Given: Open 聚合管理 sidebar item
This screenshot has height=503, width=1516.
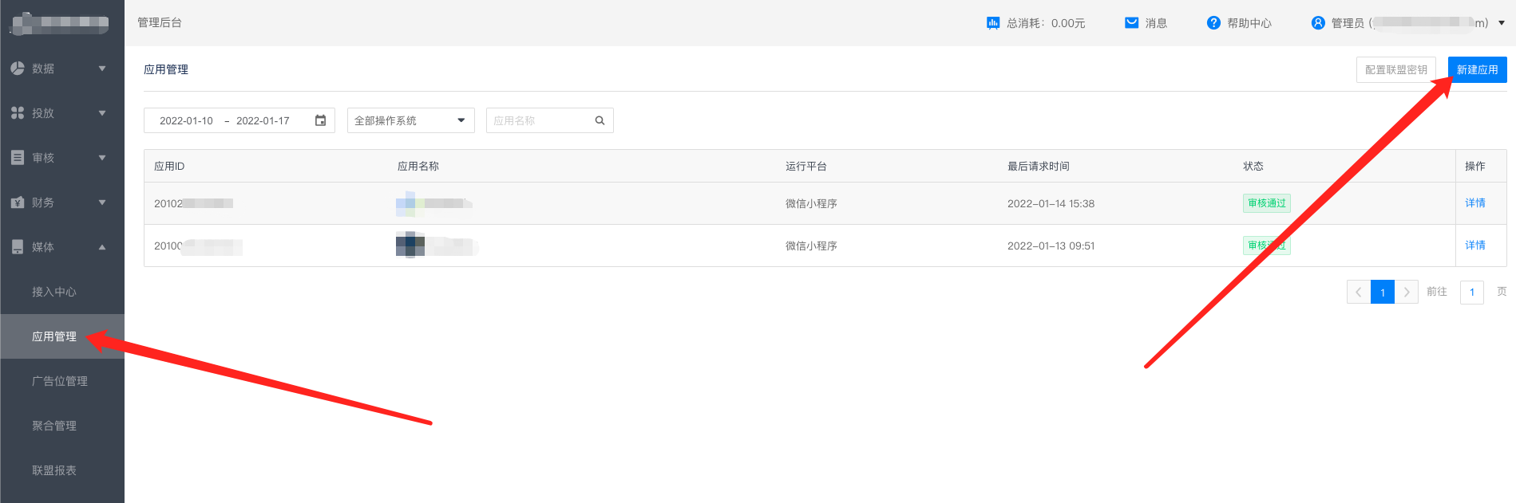Looking at the screenshot, I should (54, 426).
